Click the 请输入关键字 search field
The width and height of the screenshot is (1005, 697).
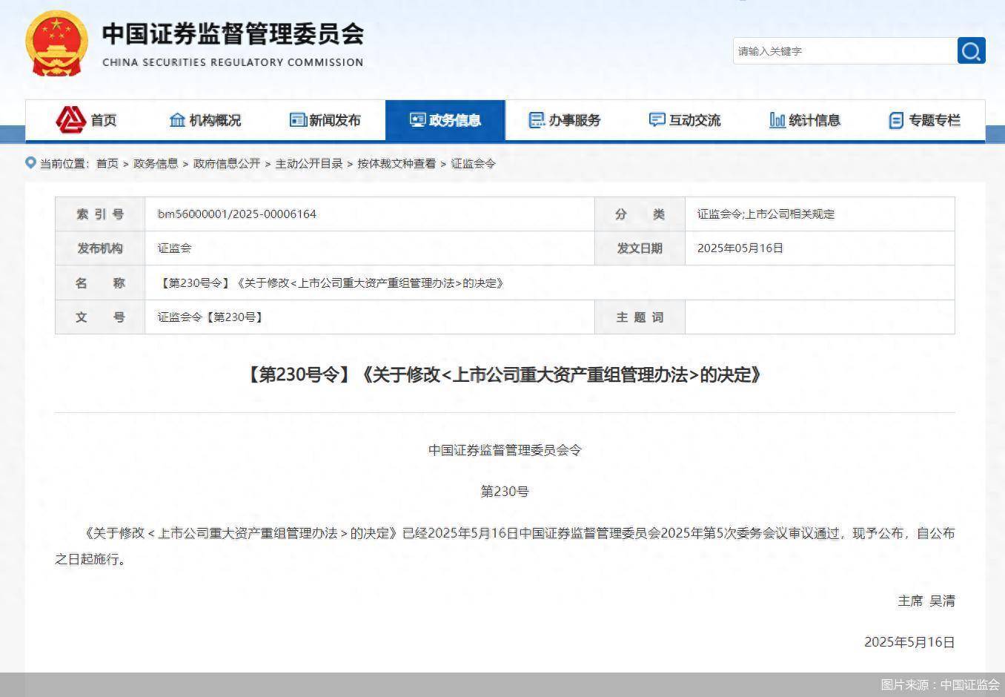[845, 50]
